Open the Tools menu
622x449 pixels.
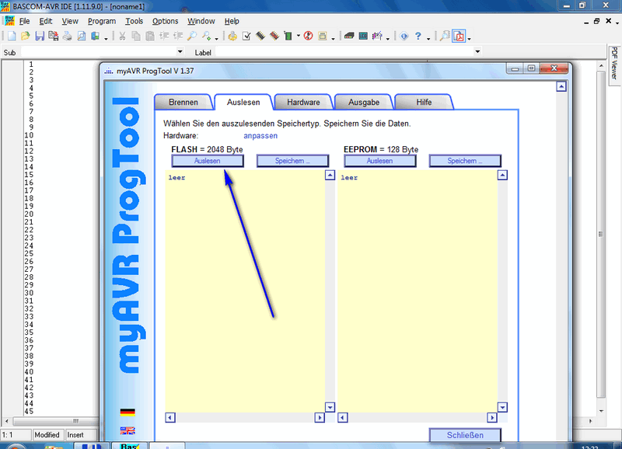click(x=134, y=21)
